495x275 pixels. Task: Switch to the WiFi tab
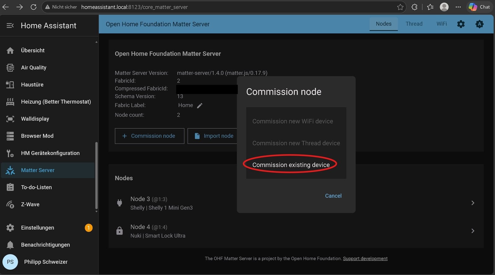(x=441, y=24)
